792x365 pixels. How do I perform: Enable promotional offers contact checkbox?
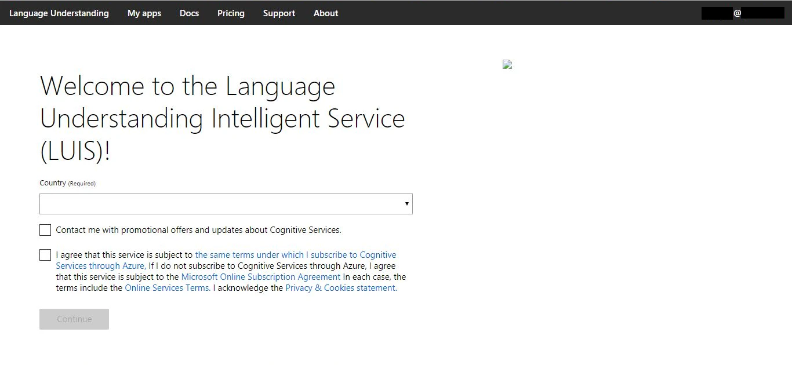coord(45,230)
